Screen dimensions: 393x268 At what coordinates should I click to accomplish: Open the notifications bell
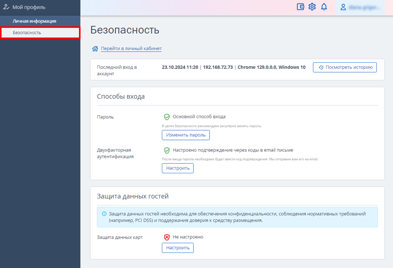[x=324, y=7]
